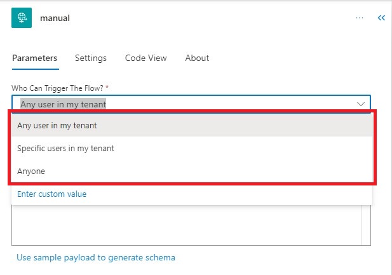Click the manual trigger icon
Viewport: 392px width, 275px height.
22,18
